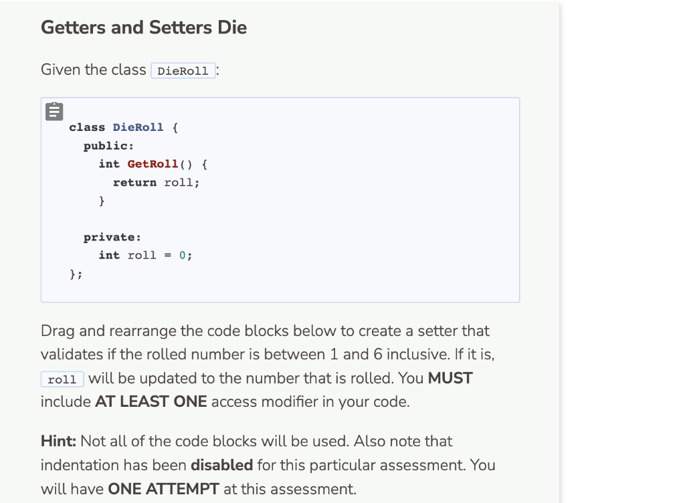Viewport: 685px width, 503px height.
Task: Click the green literal 0 in the code
Action: (181, 255)
